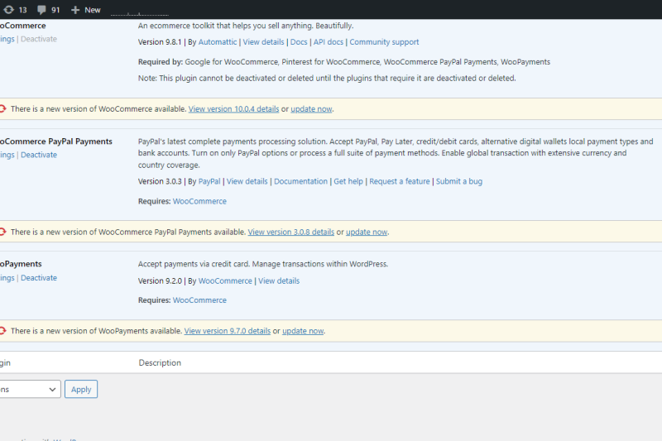
Task: Open WooCommerce link under WooPayments Requires
Action: pos(199,300)
